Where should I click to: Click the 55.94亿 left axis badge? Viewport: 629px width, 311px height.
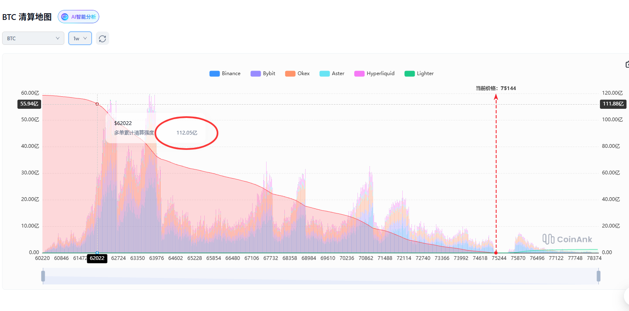coord(29,104)
